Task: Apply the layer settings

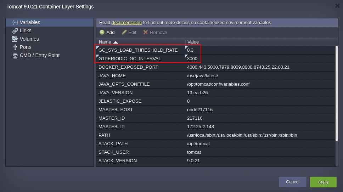Action: click(323, 182)
